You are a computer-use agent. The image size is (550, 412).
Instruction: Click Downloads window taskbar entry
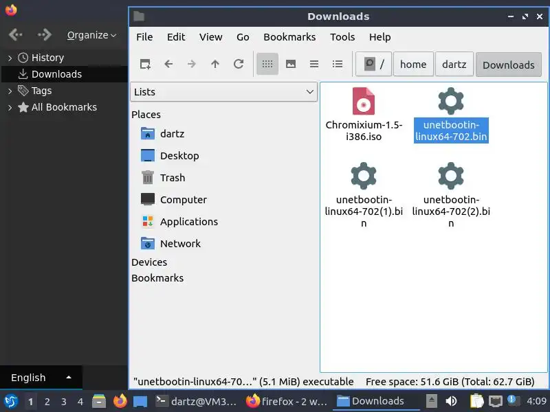[x=377, y=402]
